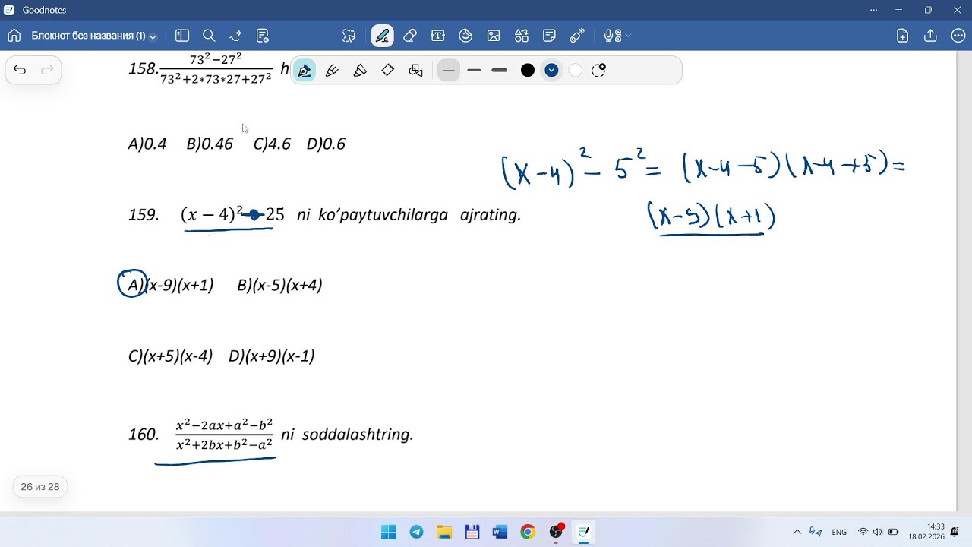Viewport: 972px width, 547px height.
Task: Expand the microphone options chevron
Action: 628,36
